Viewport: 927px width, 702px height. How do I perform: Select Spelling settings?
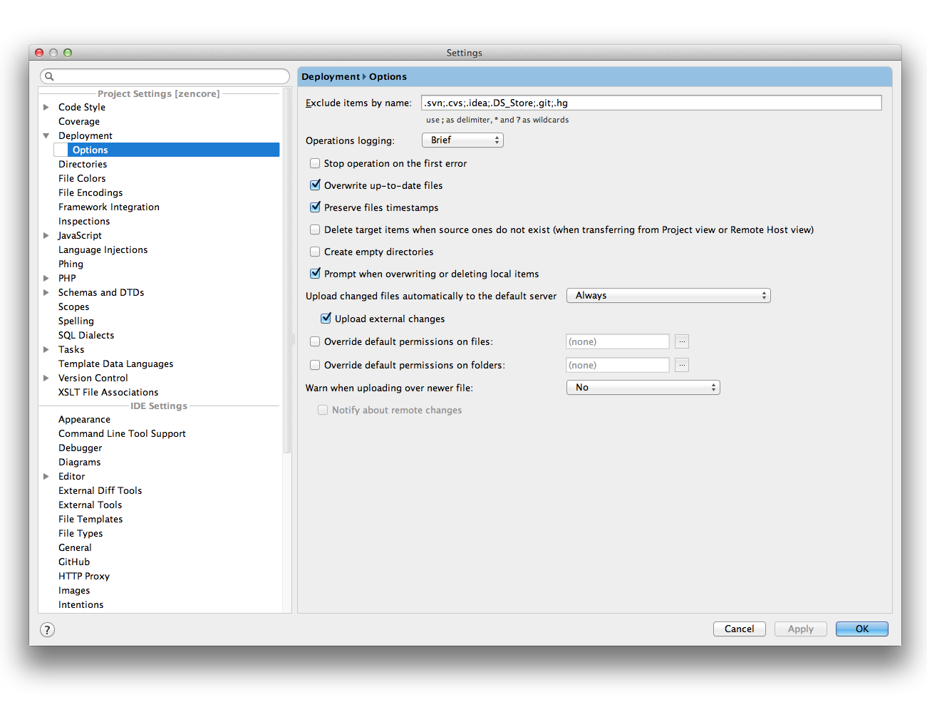click(x=76, y=321)
